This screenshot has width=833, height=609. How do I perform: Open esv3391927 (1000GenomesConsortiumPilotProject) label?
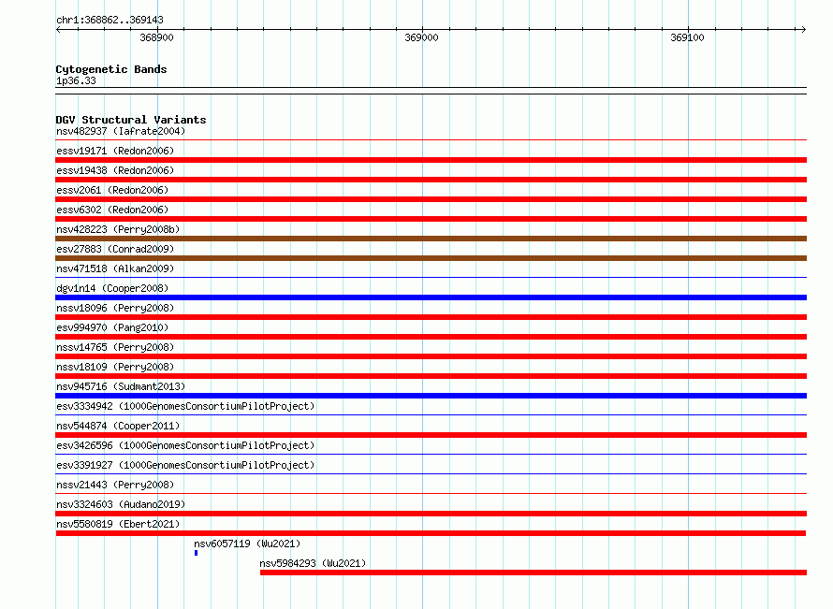[185, 465]
